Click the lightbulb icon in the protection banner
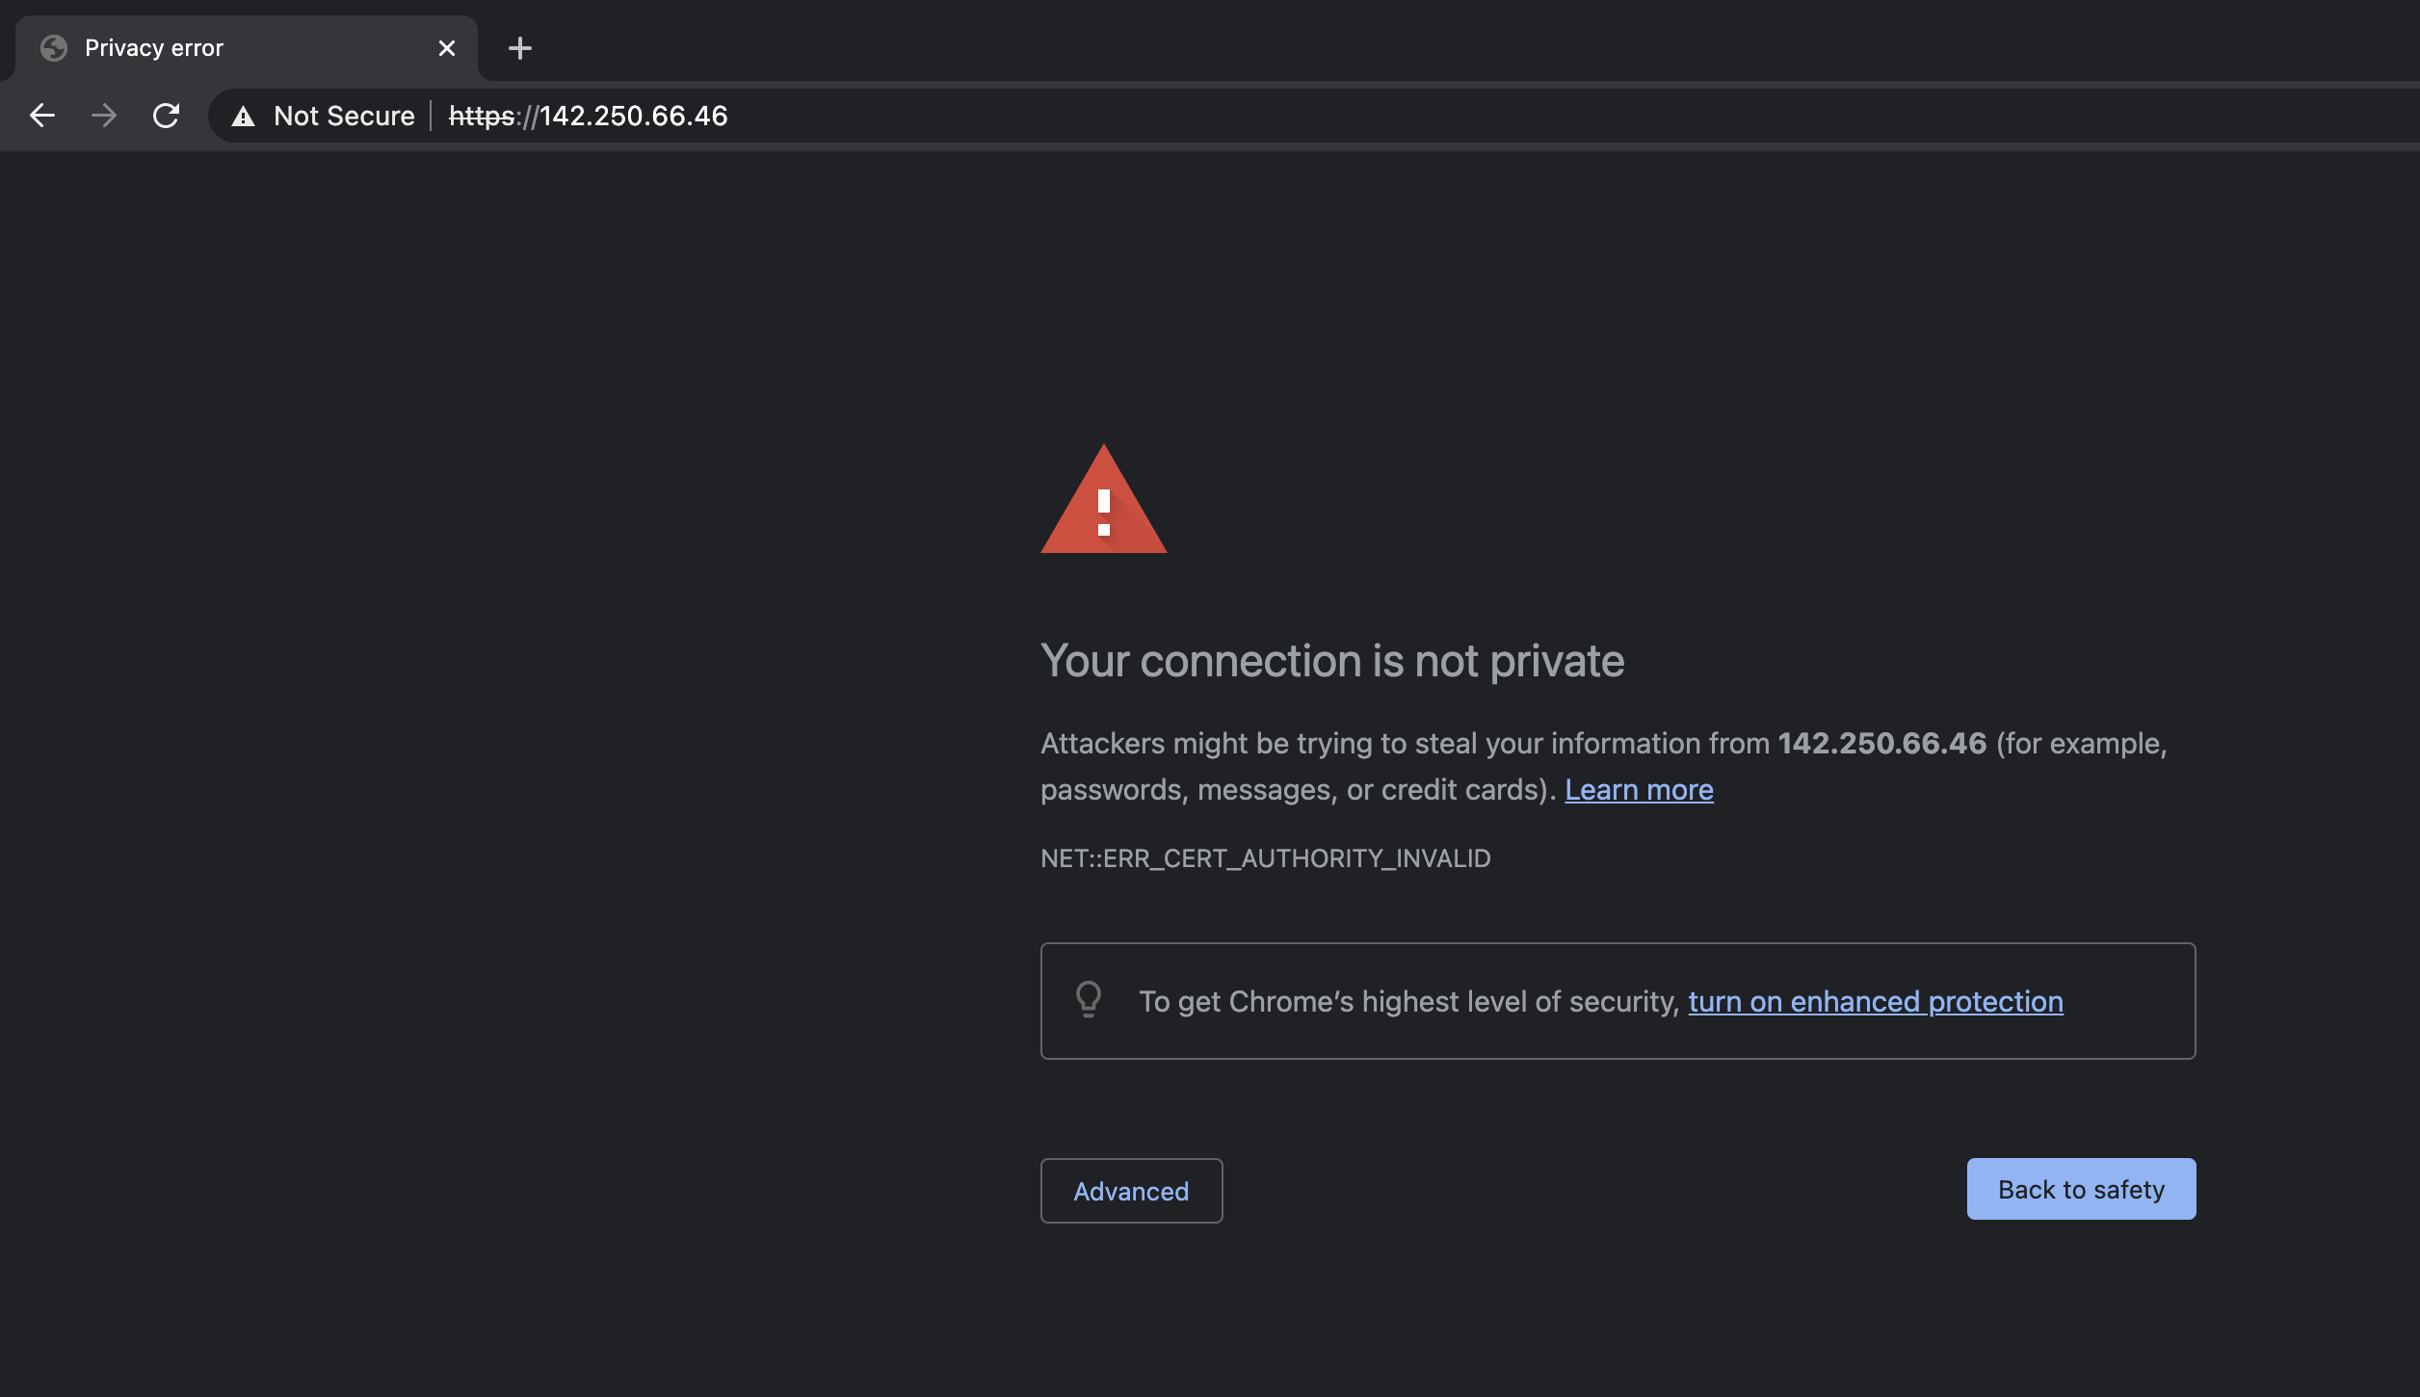The image size is (2420, 1397). [1089, 1001]
